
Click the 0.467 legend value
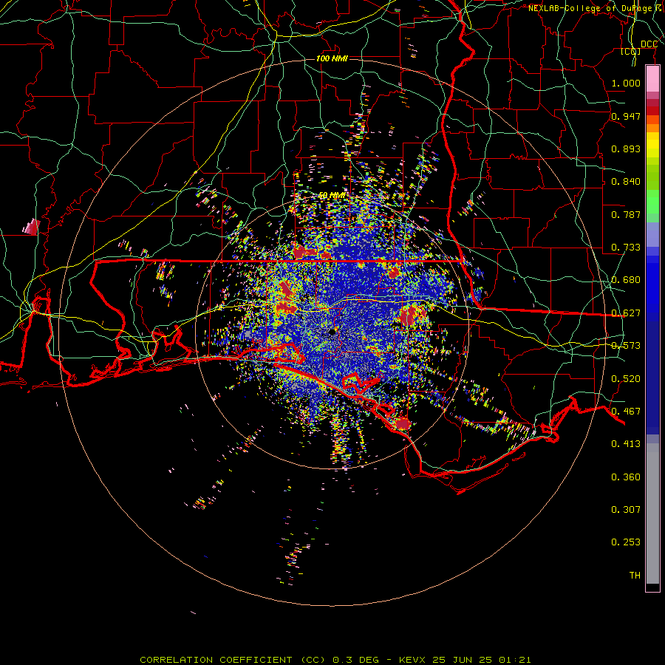[626, 412]
